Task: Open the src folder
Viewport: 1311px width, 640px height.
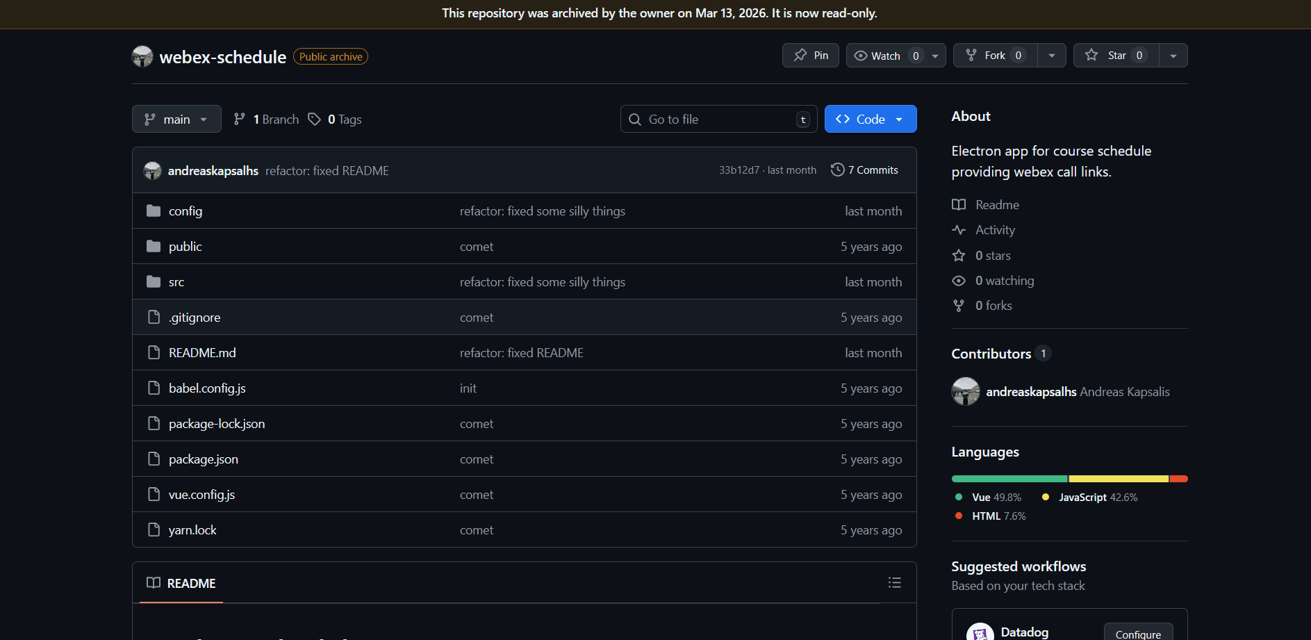Action: coord(176,282)
